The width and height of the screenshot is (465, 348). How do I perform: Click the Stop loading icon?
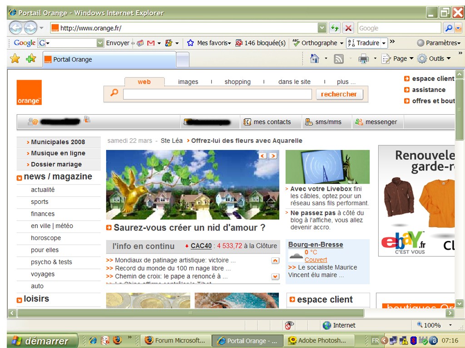tap(348, 28)
